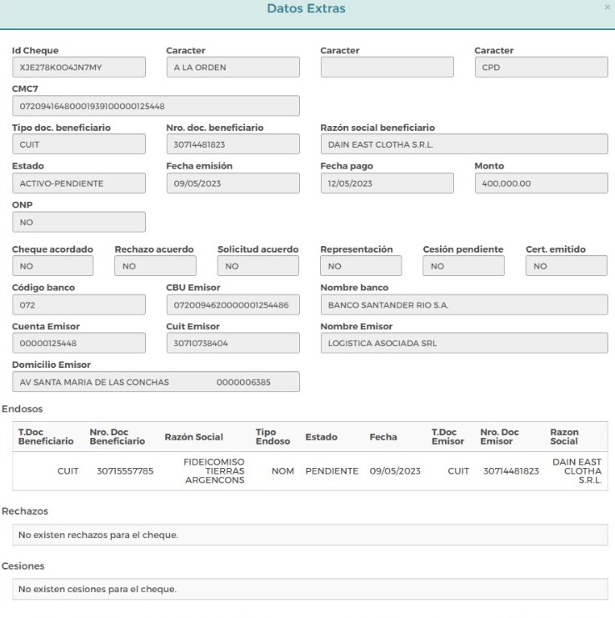The width and height of the screenshot is (615, 618).
Task: Click Nro. doc. beneficiario 30714481823 field
Action: [233, 144]
